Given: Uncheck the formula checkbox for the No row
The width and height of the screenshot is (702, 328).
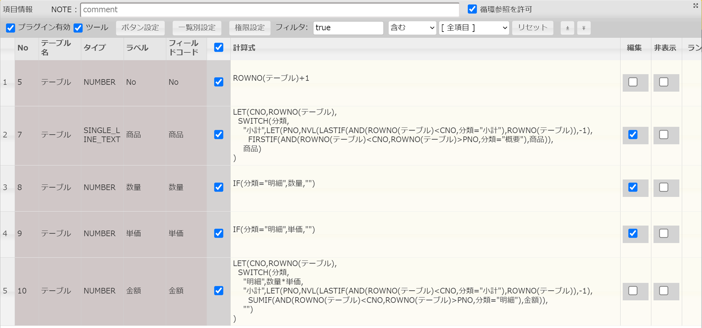Looking at the screenshot, I should point(219,82).
